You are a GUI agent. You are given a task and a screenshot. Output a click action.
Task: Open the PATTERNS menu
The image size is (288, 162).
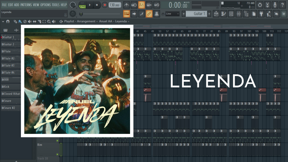point(26,5)
